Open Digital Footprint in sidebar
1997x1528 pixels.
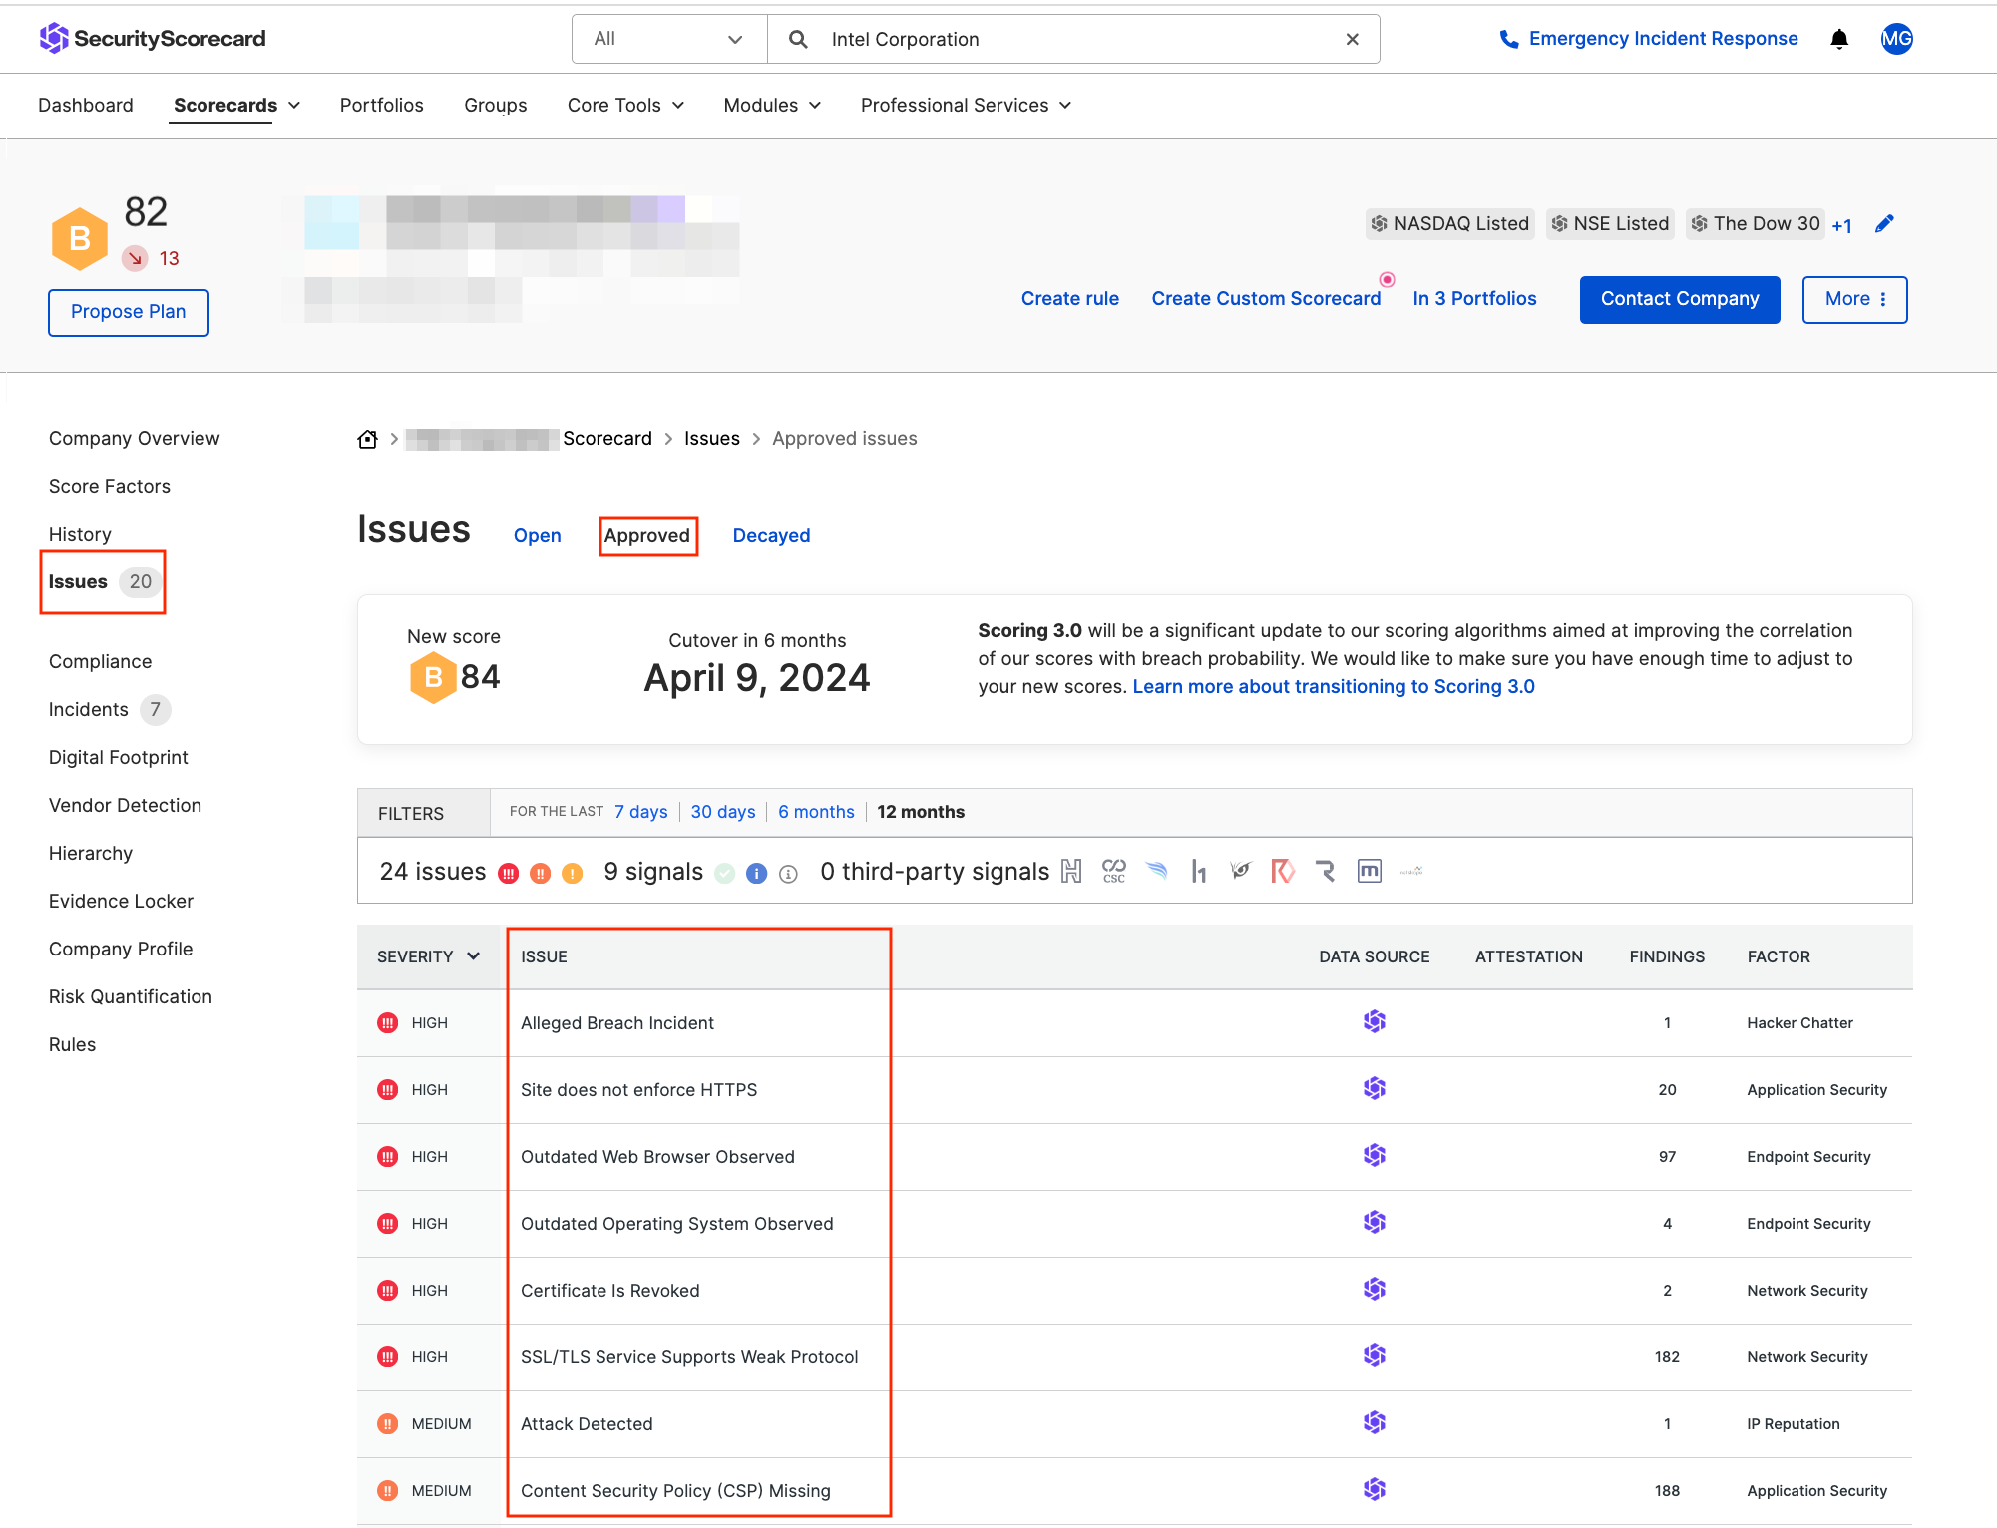click(119, 757)
